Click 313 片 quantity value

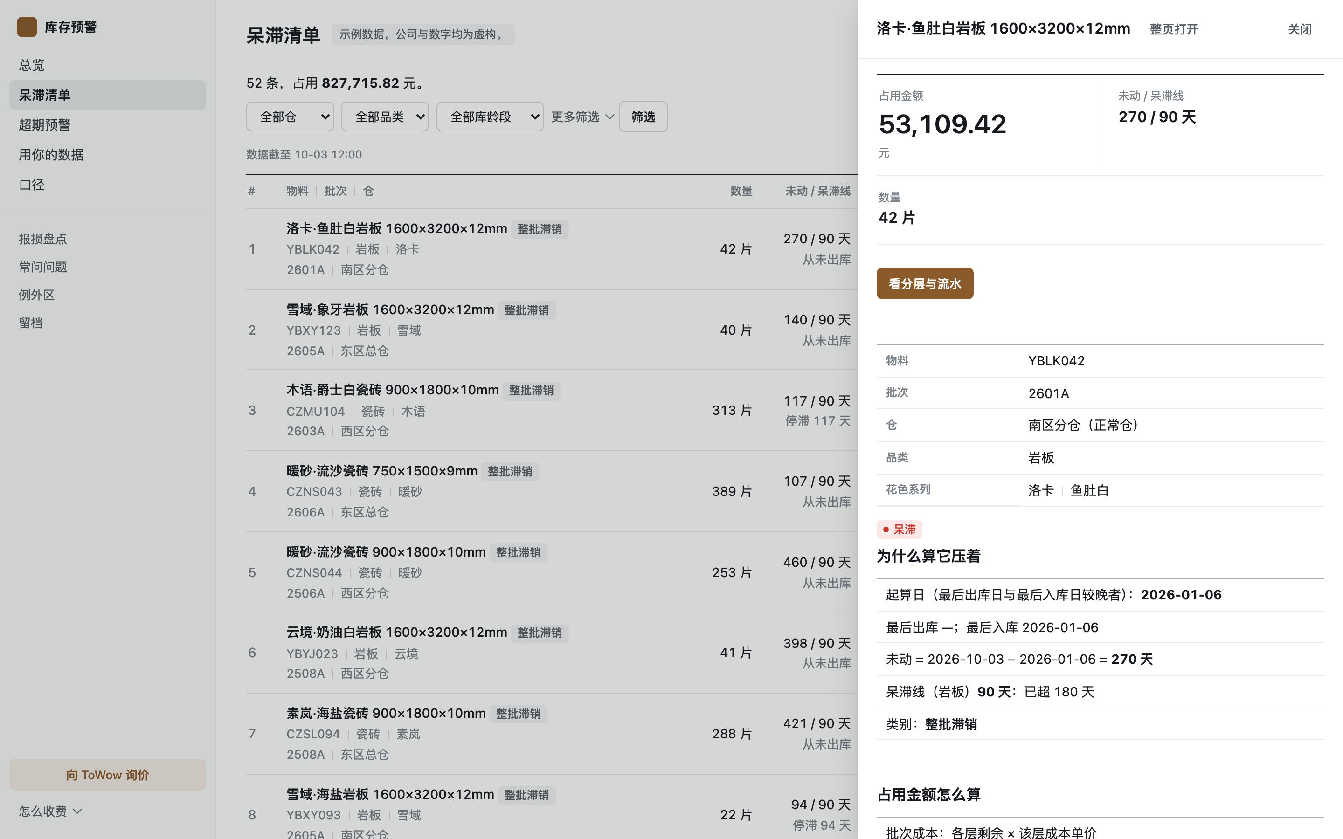pyautogui.click(x=732, y=411)
